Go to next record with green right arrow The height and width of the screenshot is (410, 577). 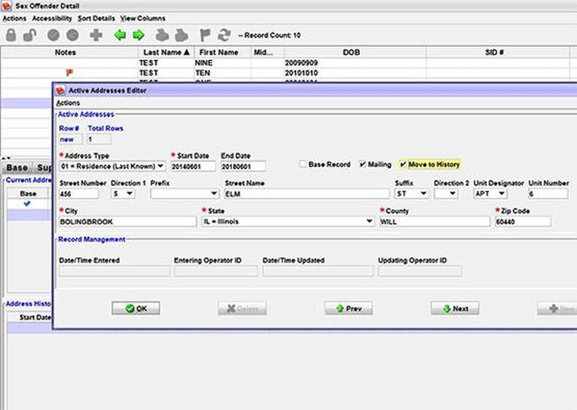coord(138,35)
